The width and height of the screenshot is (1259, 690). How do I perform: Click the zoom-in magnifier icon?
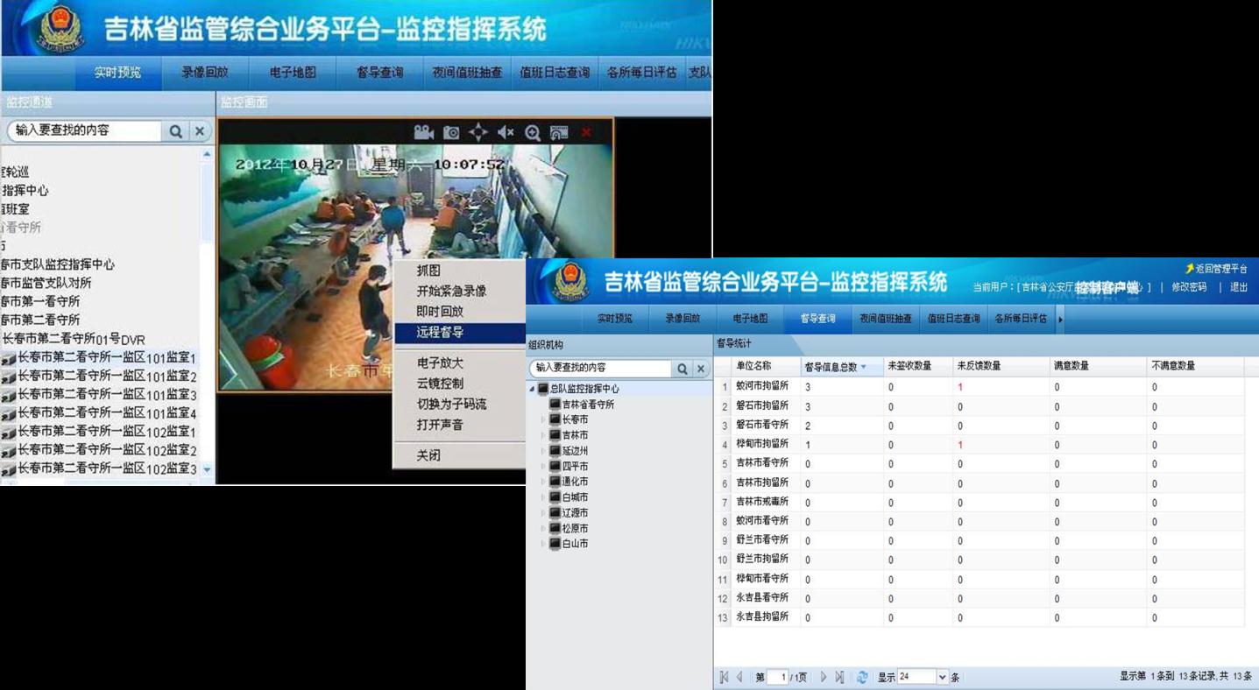click(x=533, y=132)
